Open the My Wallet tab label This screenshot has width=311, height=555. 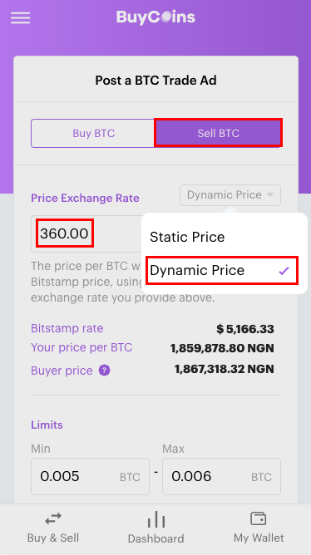pos(259,538)
